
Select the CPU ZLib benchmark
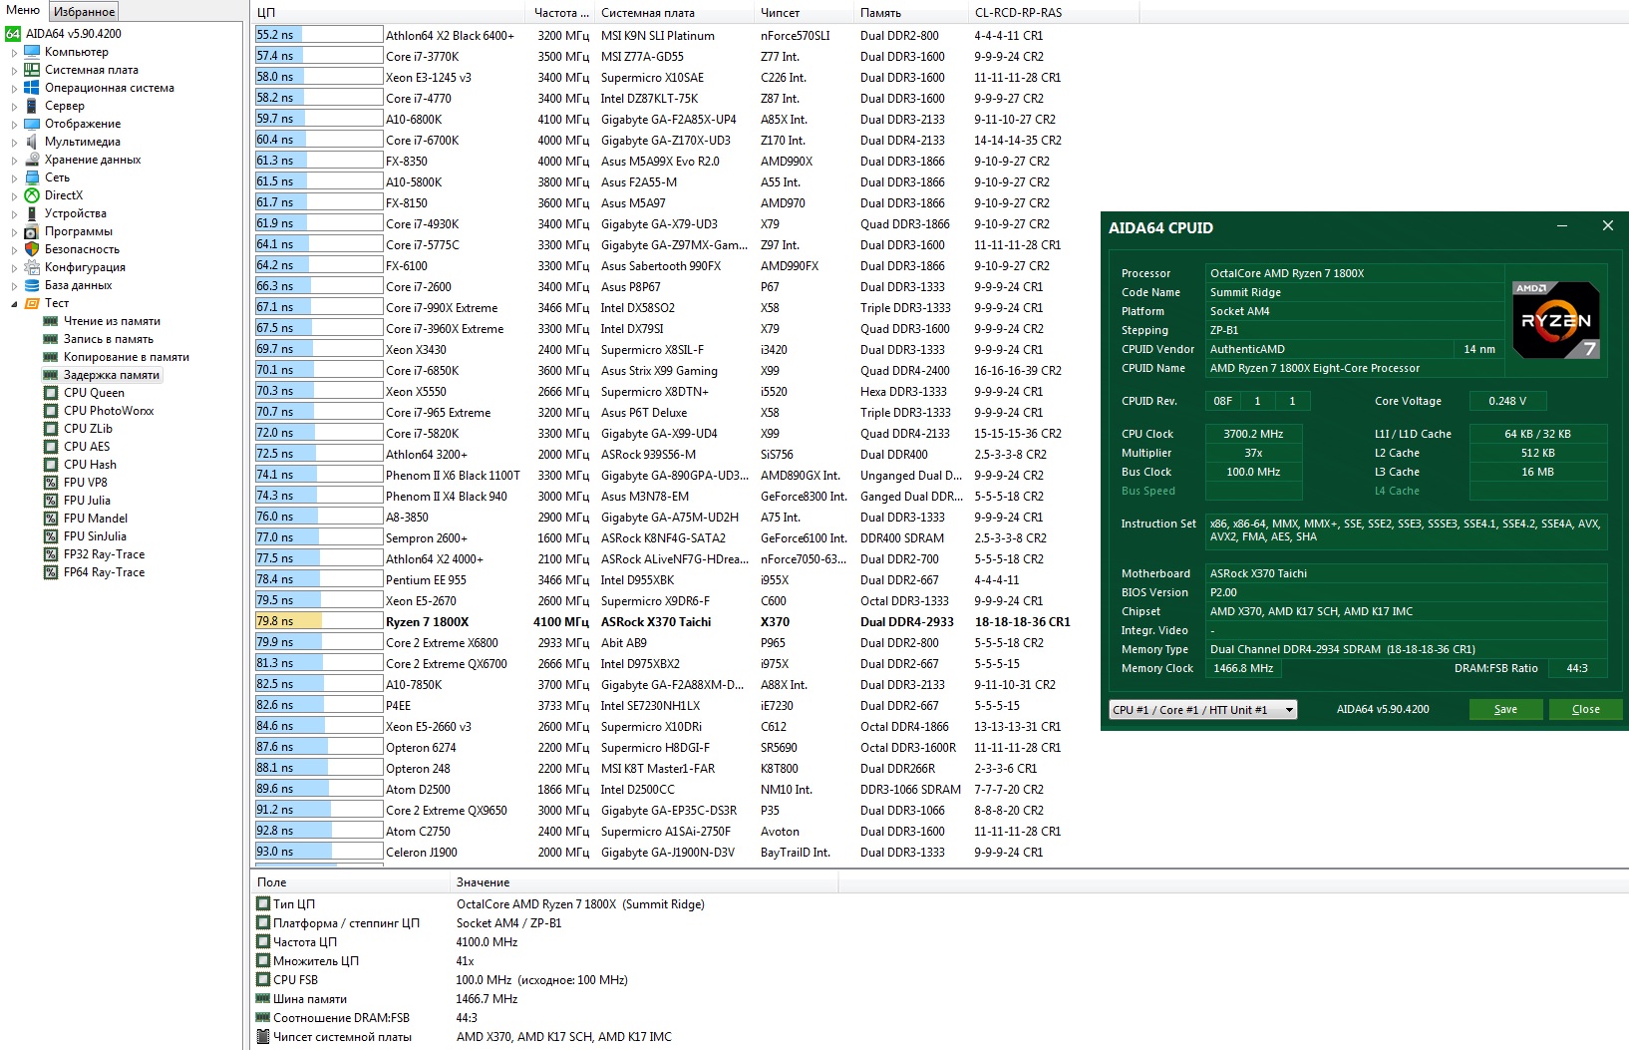88,429
